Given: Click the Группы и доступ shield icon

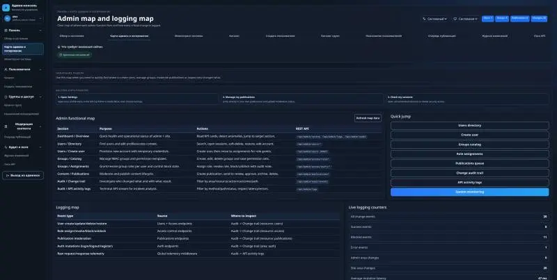Looking at the screenshot, I should pyautogui.click(x=6, y=97).
